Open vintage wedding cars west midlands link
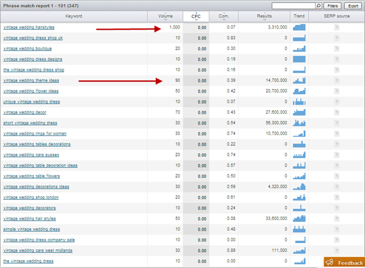365x268 pixels. [38, 250]
